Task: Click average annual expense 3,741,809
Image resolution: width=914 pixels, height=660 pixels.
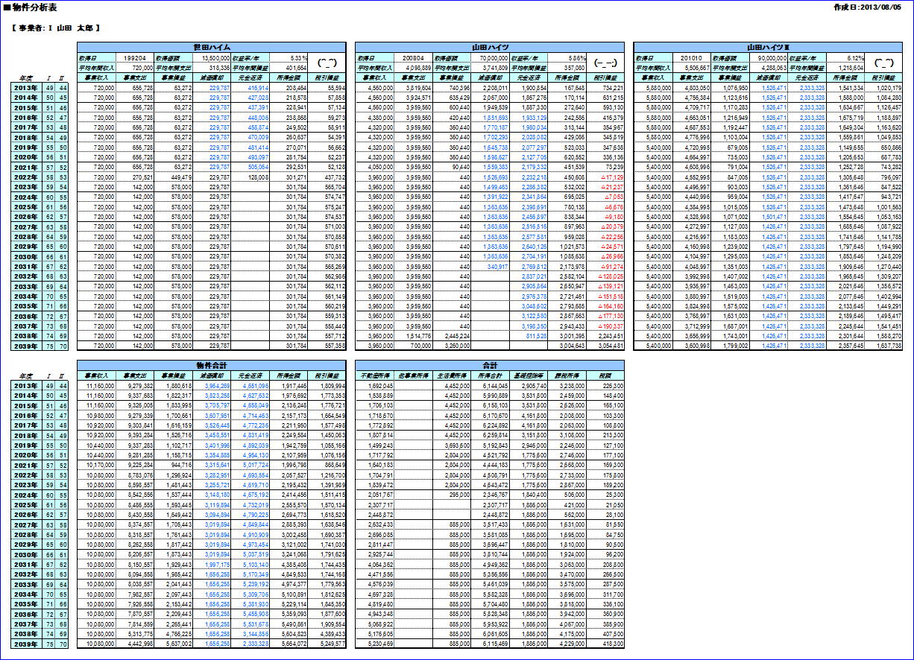Action: click(x=490, y=67)
